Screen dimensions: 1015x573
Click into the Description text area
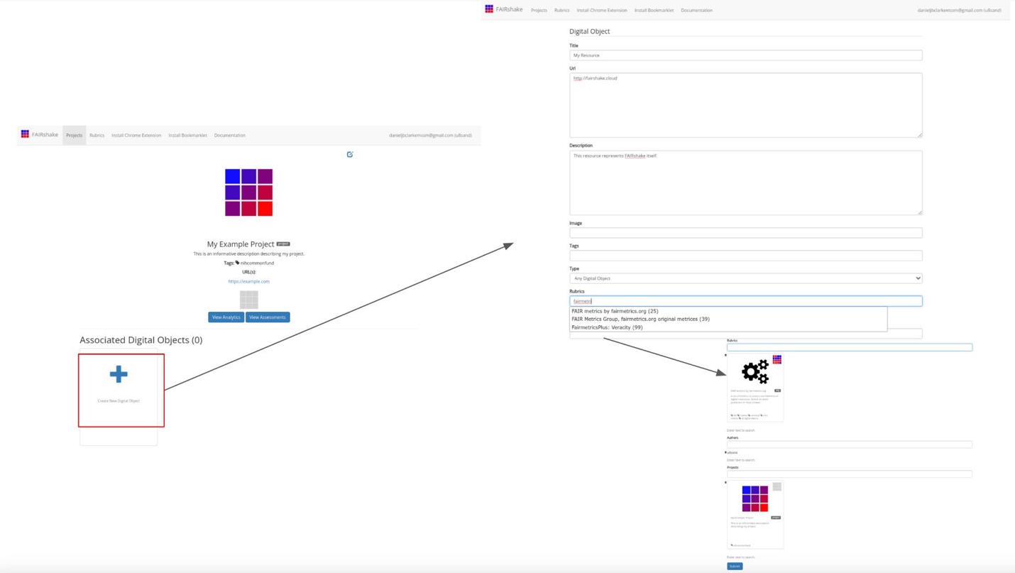746,182
